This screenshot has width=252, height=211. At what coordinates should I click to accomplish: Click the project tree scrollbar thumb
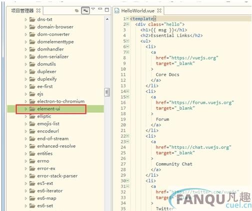pyautogui.click(x=107, y=92)
